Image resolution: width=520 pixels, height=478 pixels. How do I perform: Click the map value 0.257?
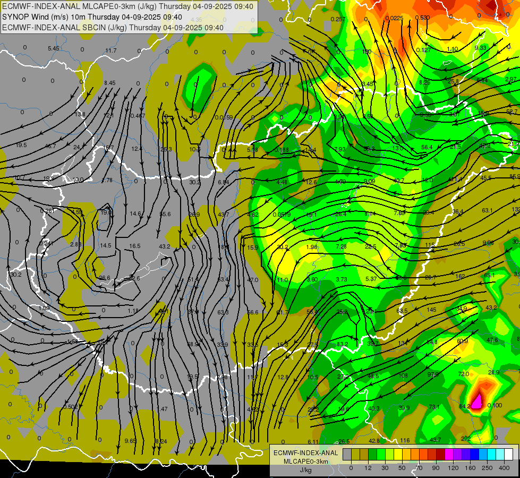(338, 19)
